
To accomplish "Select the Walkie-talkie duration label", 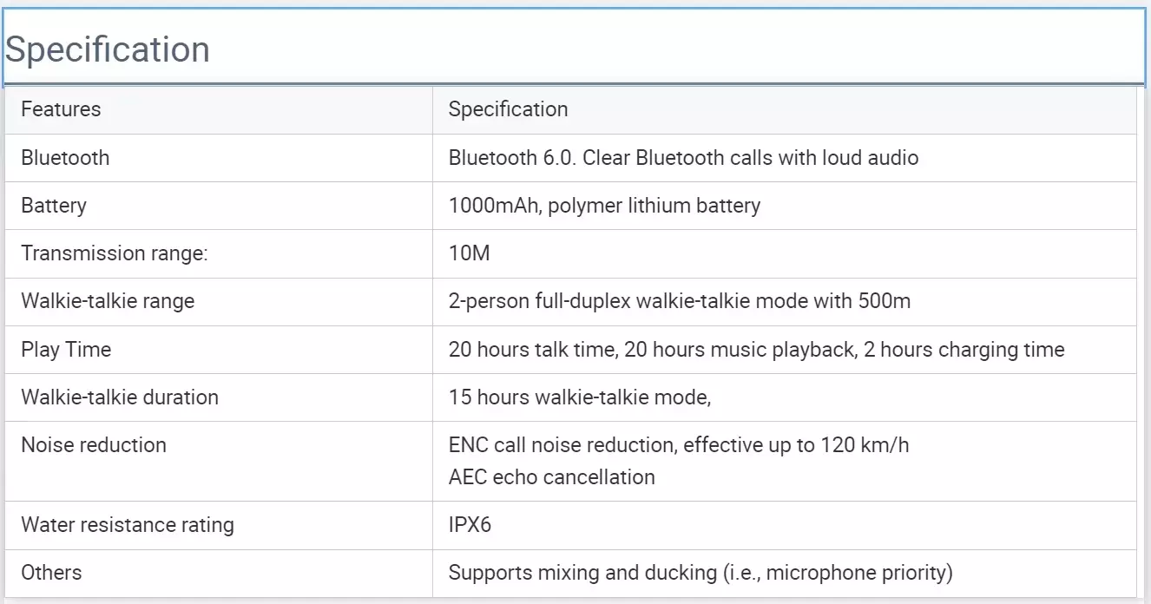I will [x=120, y=397].
